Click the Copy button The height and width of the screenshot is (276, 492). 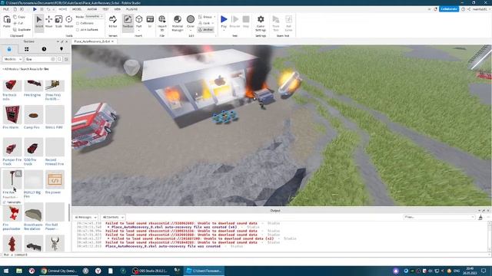[x=19, y=17]
